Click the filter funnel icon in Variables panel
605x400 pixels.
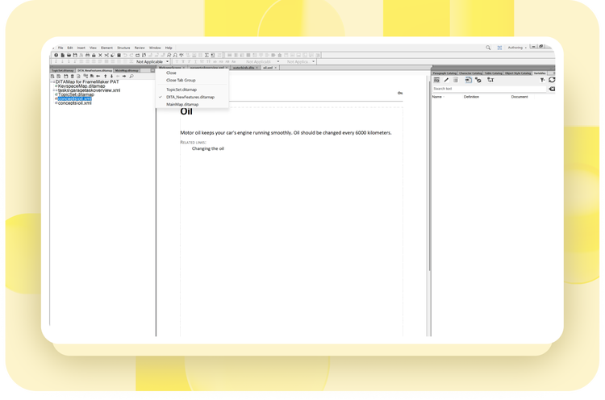(x=543, y=80)
